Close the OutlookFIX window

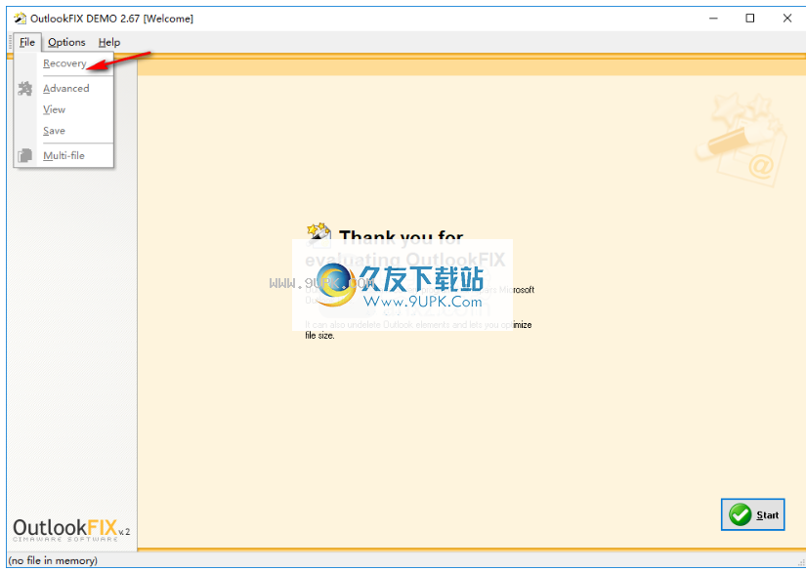787,19
